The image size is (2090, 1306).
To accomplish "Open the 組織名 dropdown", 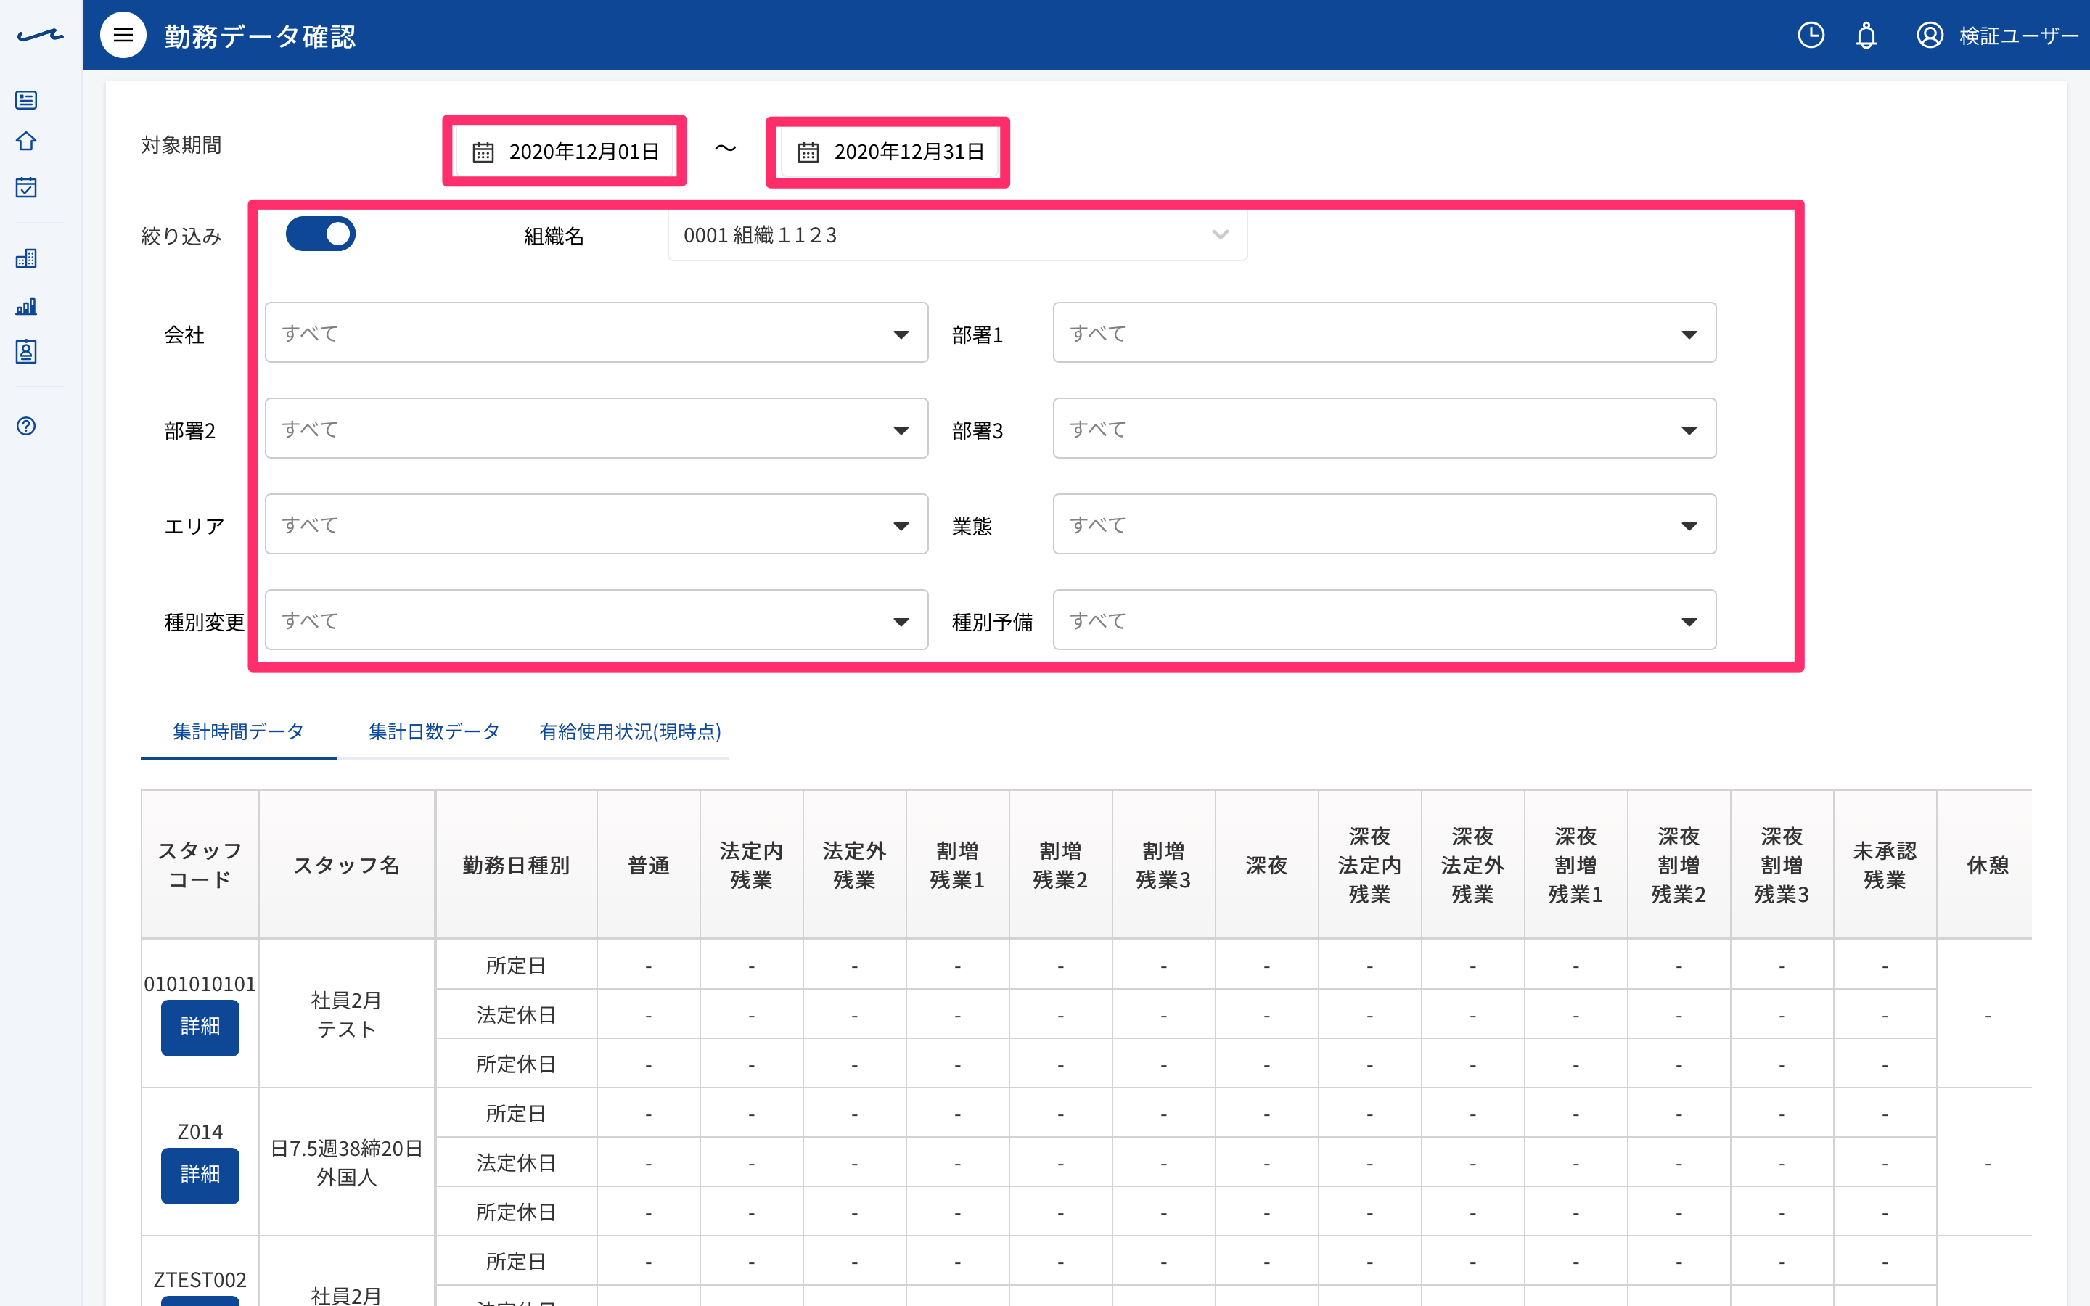I will 957,235.
